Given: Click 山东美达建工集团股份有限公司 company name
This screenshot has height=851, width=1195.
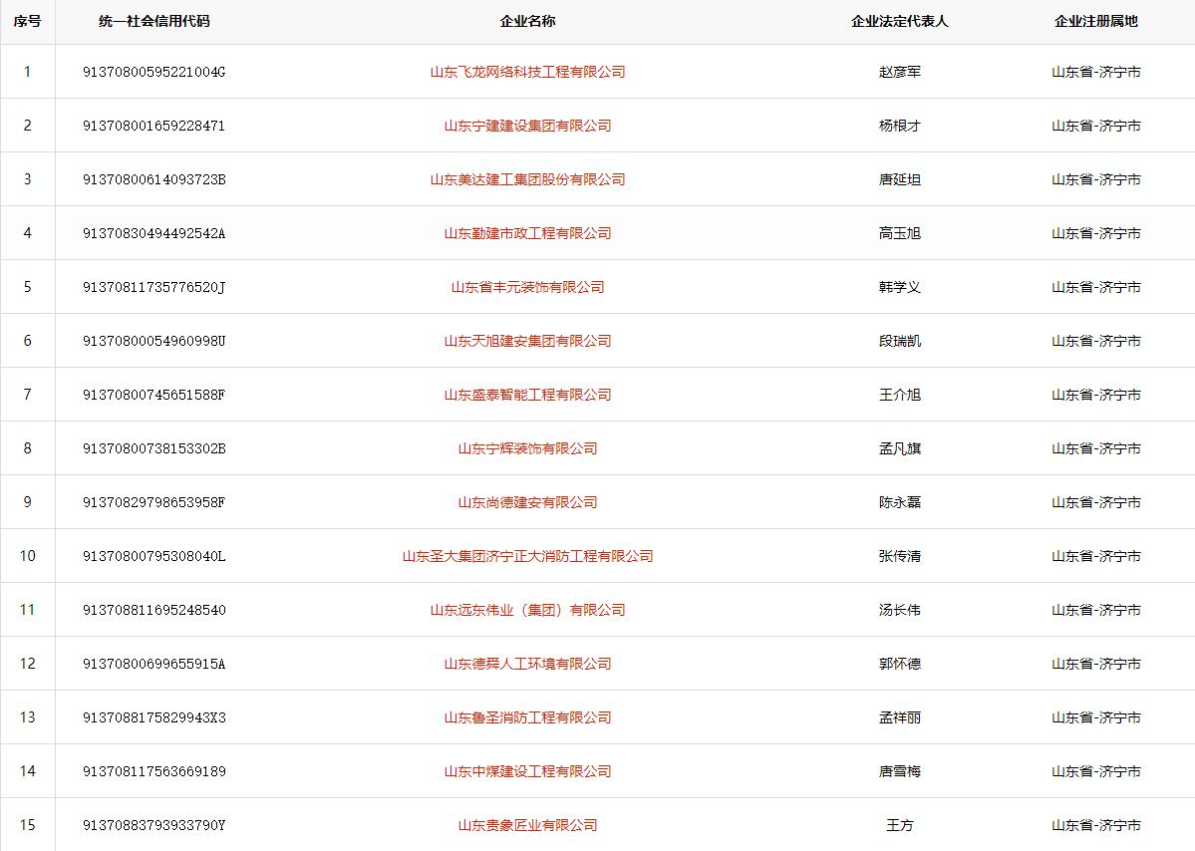Looking at the screenshot, I should tap(527, 179).
